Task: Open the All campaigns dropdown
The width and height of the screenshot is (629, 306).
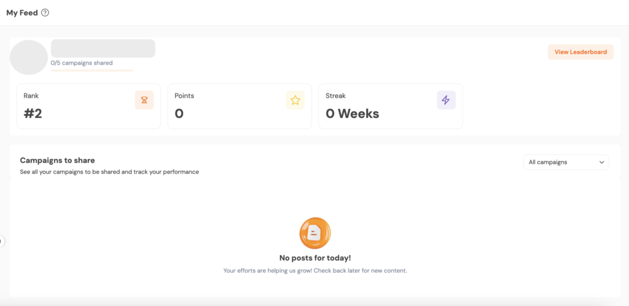Action: 565,162
